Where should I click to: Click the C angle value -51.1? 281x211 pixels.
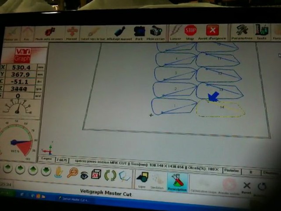point(19,82)
